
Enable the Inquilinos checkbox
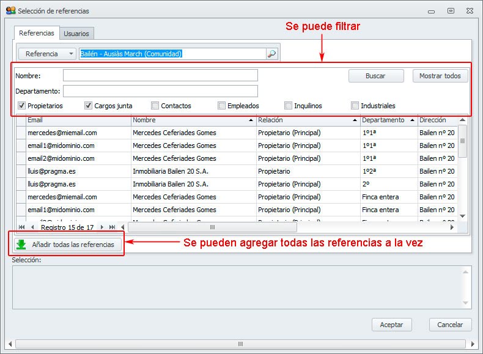(289, 106)
